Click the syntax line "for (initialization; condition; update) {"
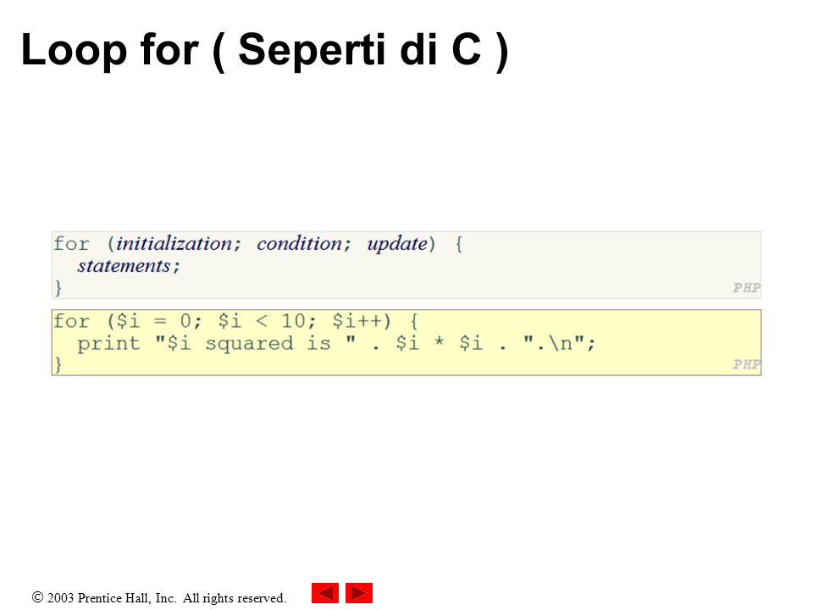The image size is (813, 610). 257,243
